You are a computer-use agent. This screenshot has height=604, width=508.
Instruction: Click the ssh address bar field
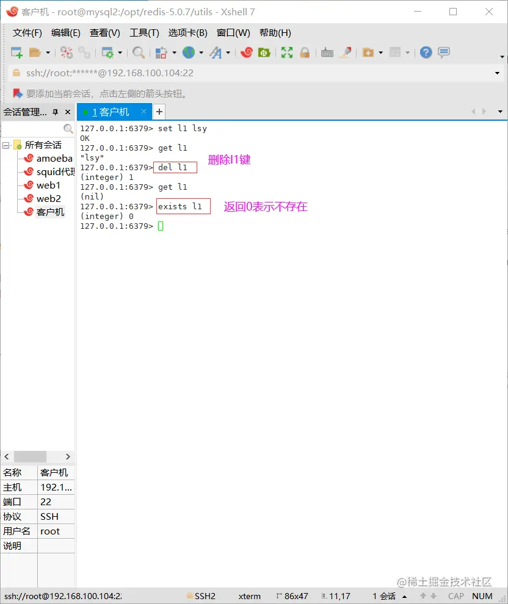255,73
